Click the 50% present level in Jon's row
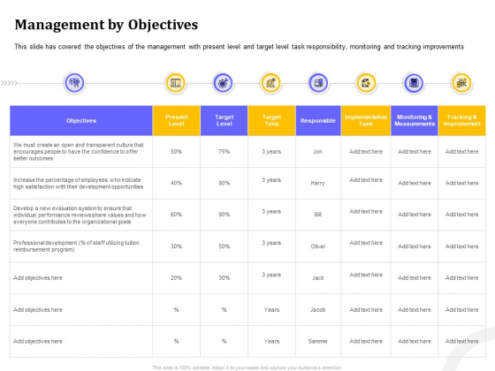 tap(176, 152)
